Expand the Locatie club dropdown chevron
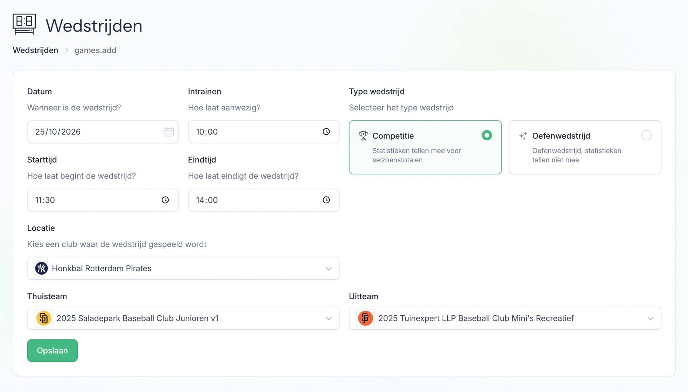Screen dimensions: 688x392 (329, 268)
